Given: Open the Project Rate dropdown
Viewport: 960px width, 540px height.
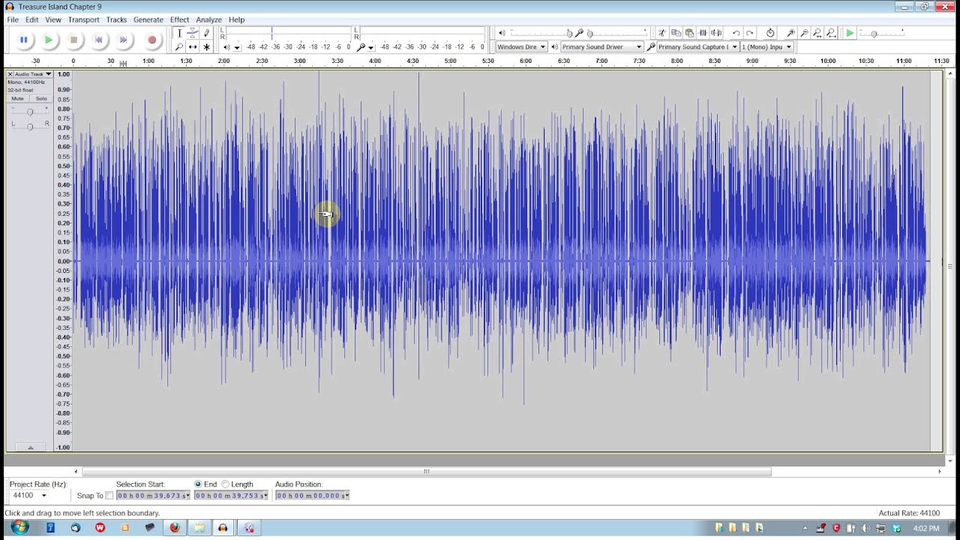Looking at the screenshot, I should tap(43, 496).
